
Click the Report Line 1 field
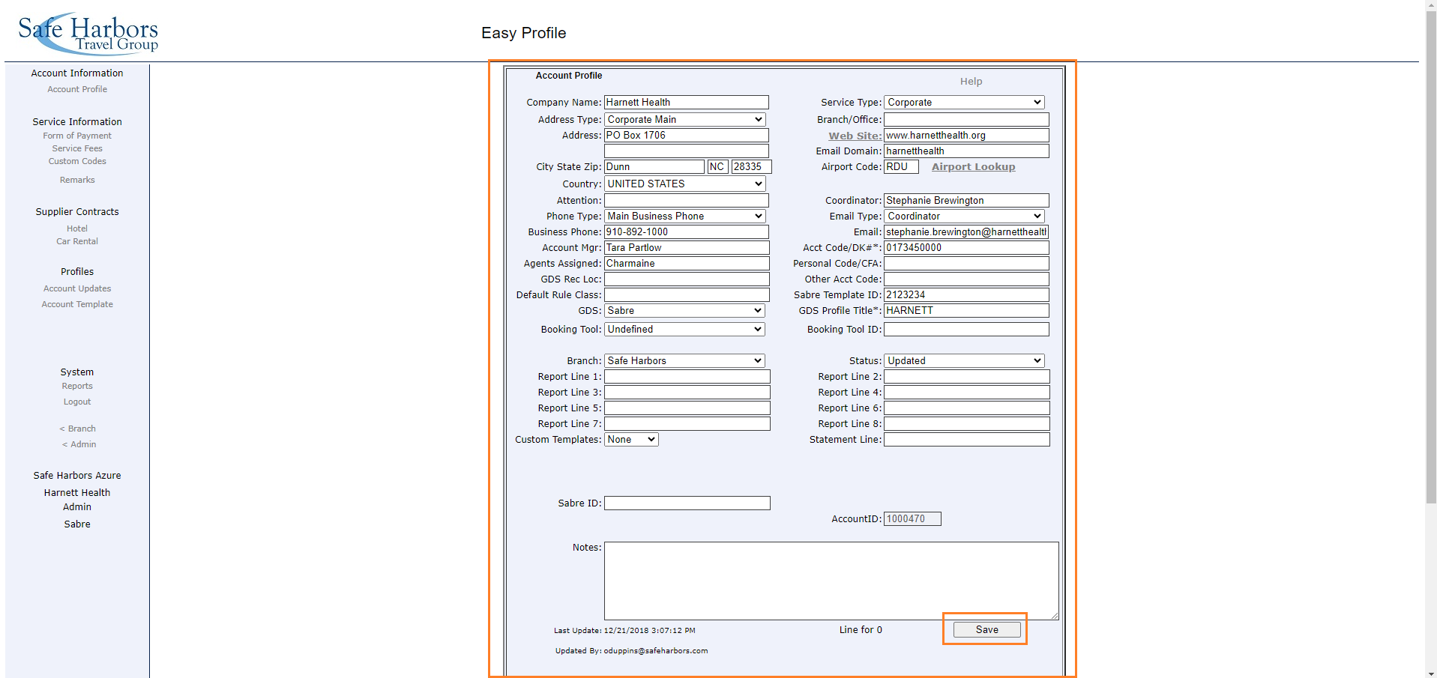(687, 377)
